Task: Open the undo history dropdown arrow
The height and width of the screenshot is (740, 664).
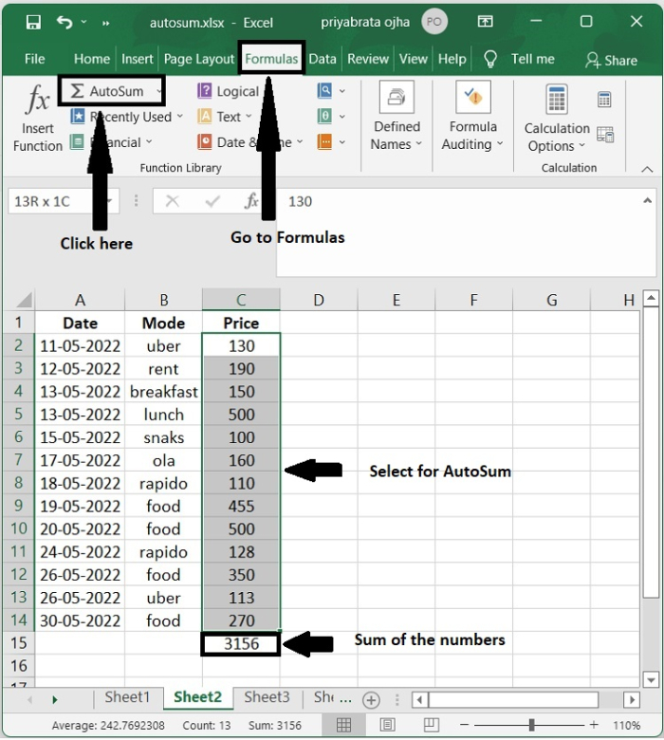Action: tap(83, 22)
